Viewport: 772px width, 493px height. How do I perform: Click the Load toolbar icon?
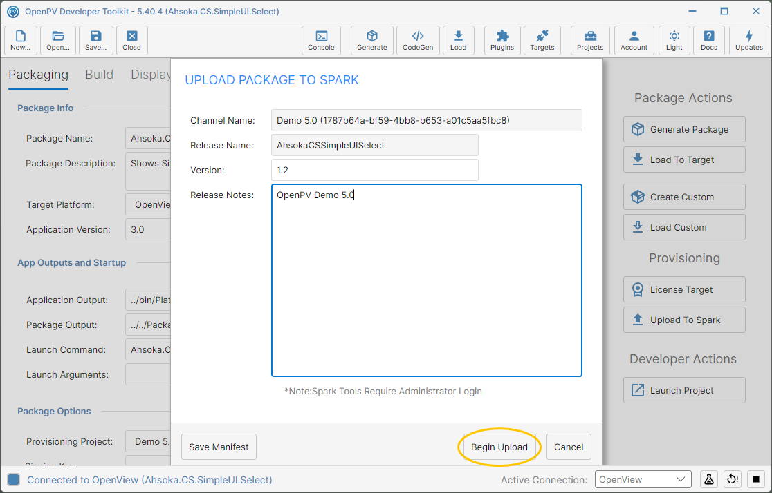(x=459, y=40)
